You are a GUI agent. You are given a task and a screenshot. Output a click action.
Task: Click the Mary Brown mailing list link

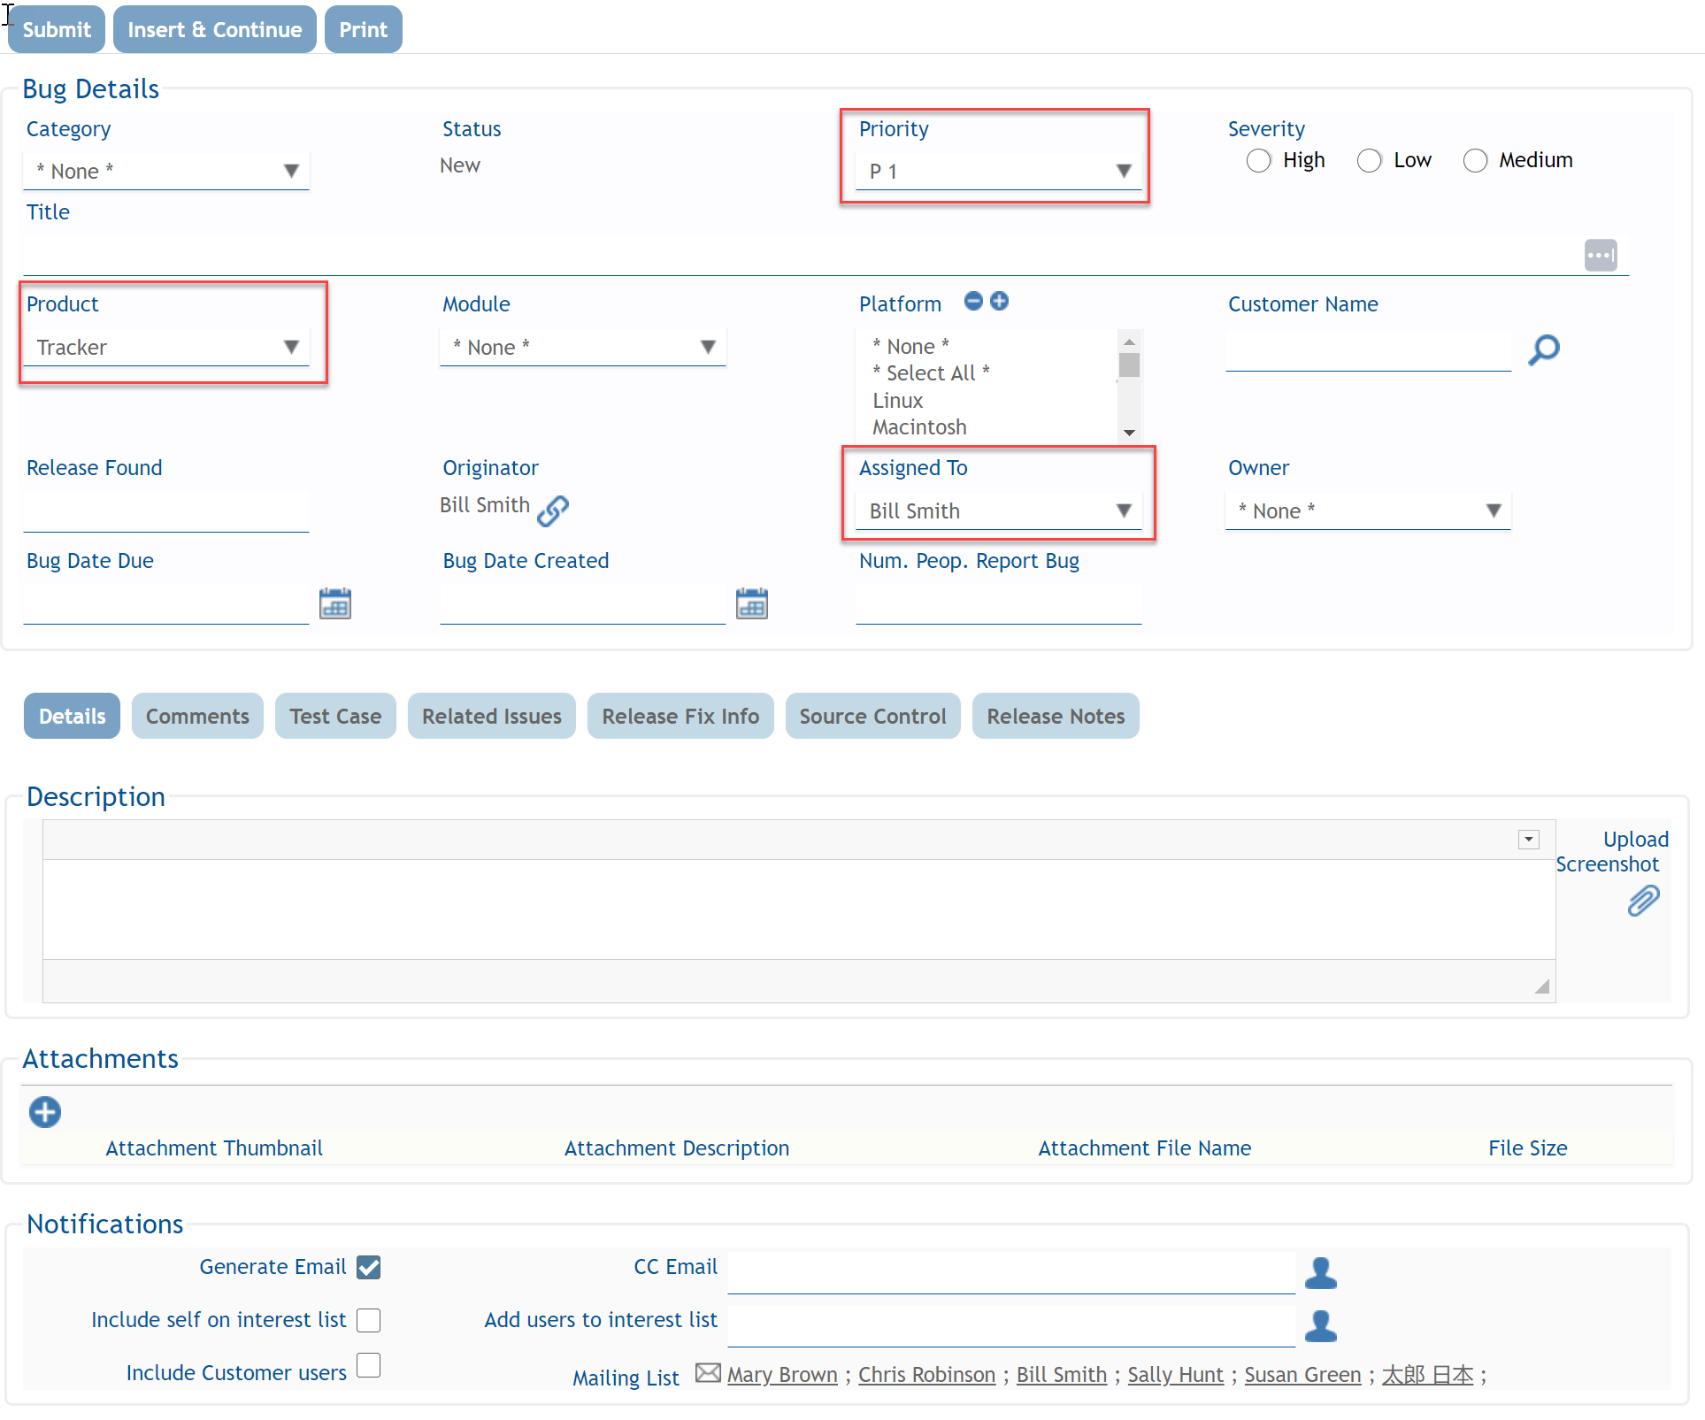click(781, 1374)
